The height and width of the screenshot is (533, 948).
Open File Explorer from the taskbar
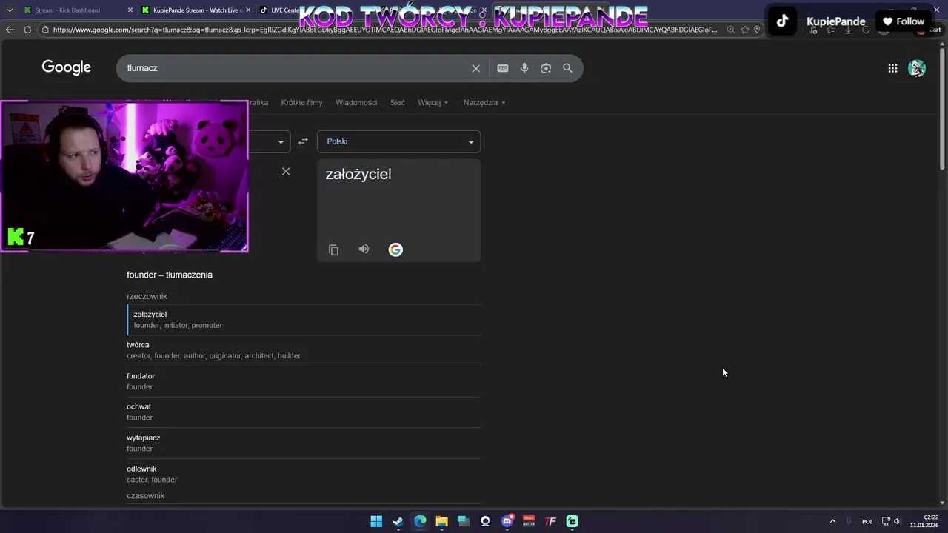pyautogui.click(x=441, y=521)
